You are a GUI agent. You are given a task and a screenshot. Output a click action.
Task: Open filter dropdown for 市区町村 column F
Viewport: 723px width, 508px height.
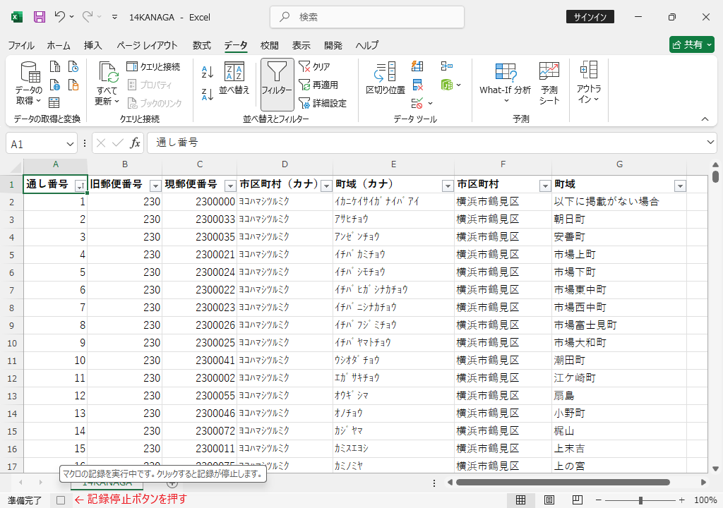click(545, 186)
